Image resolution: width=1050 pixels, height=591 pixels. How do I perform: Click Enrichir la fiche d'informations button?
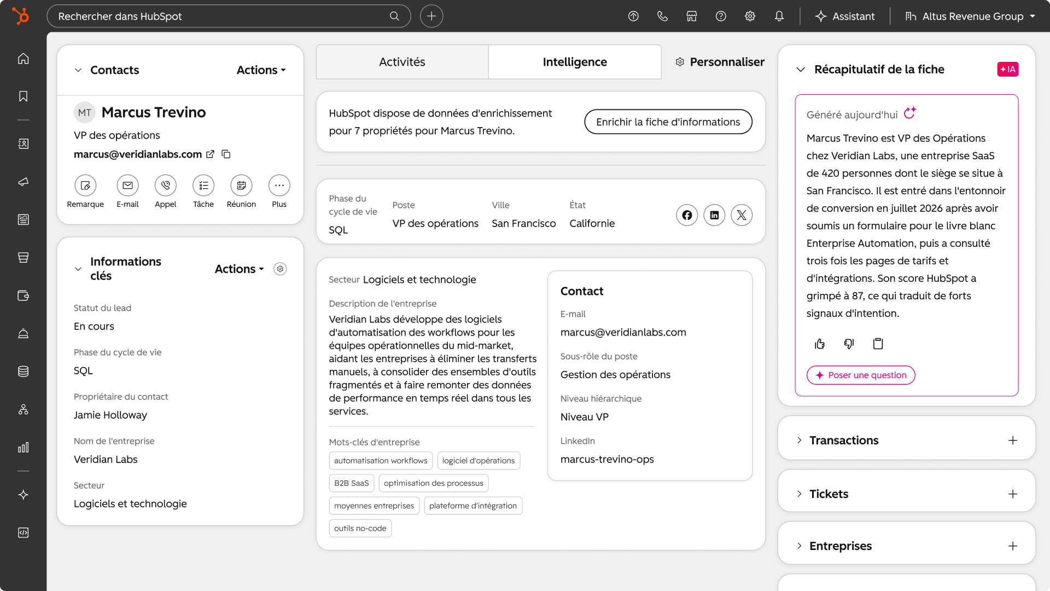668,121
